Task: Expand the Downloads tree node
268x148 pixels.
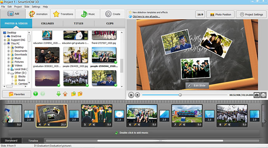Action: [9, 55]
